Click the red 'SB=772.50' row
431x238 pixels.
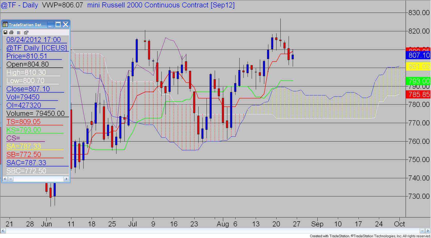(24, 155)
